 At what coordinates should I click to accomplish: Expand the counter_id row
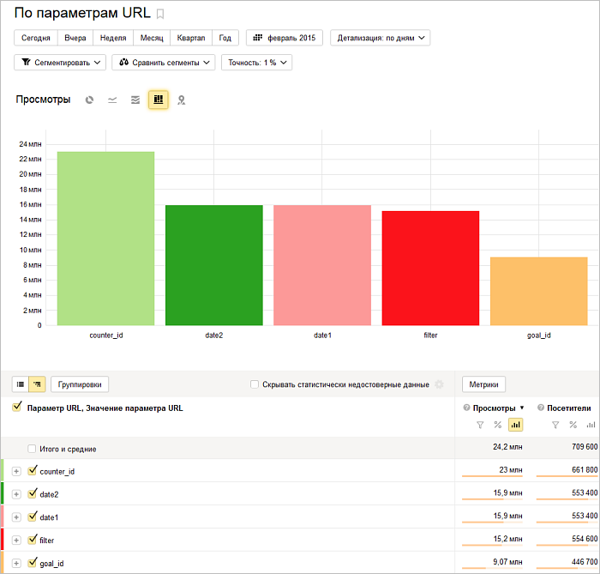(16, 471)
